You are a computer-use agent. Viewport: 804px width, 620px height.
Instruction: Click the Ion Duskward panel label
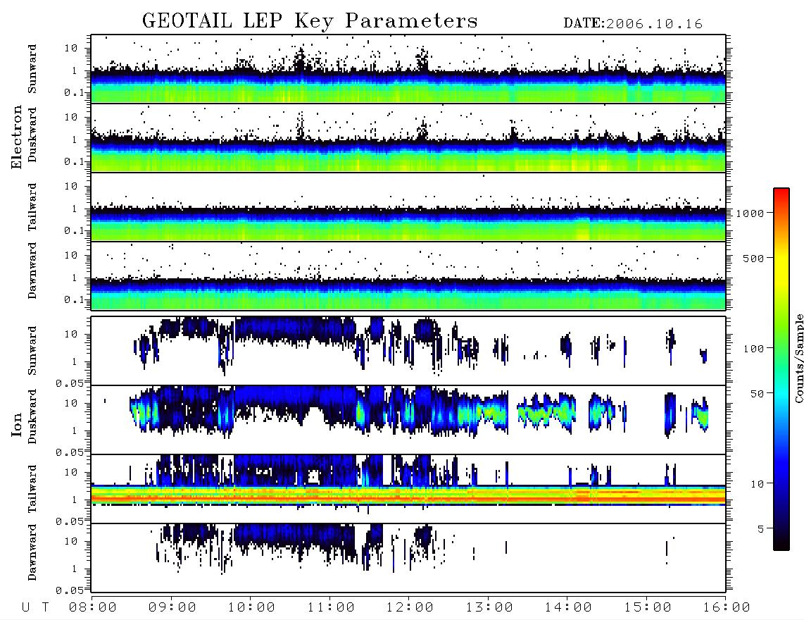[x=32, y=416]
